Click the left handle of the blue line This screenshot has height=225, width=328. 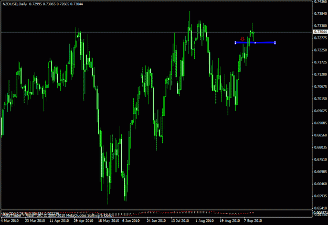click(x=236, y=42)
